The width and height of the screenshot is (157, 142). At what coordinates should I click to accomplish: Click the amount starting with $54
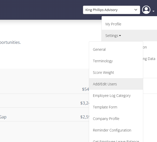86,89
